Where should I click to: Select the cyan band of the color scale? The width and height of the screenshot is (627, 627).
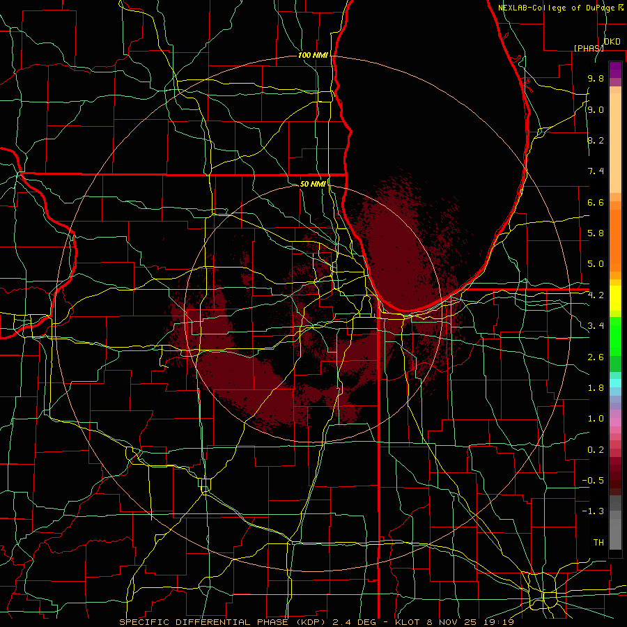[615, 383]
